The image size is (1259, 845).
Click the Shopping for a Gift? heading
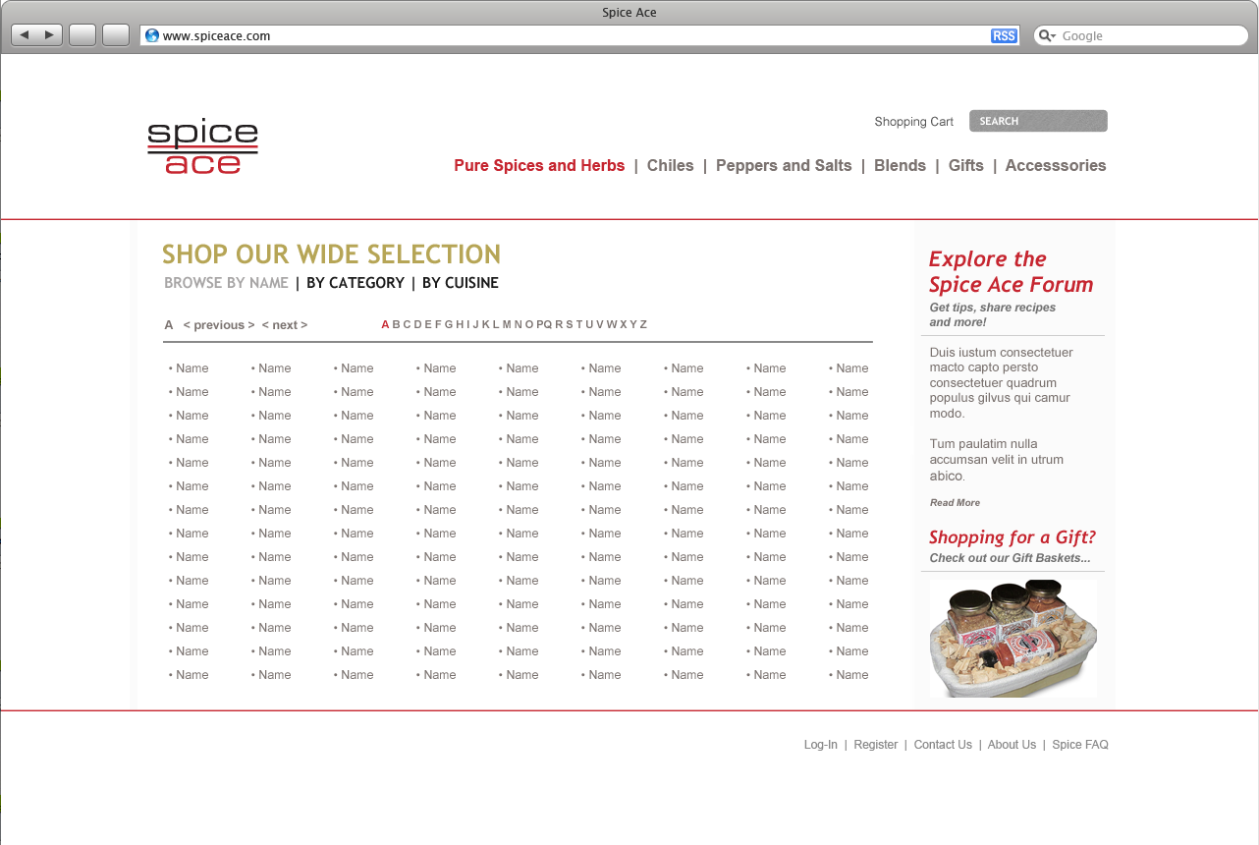pyautogui.click(x=1012, y=537)
